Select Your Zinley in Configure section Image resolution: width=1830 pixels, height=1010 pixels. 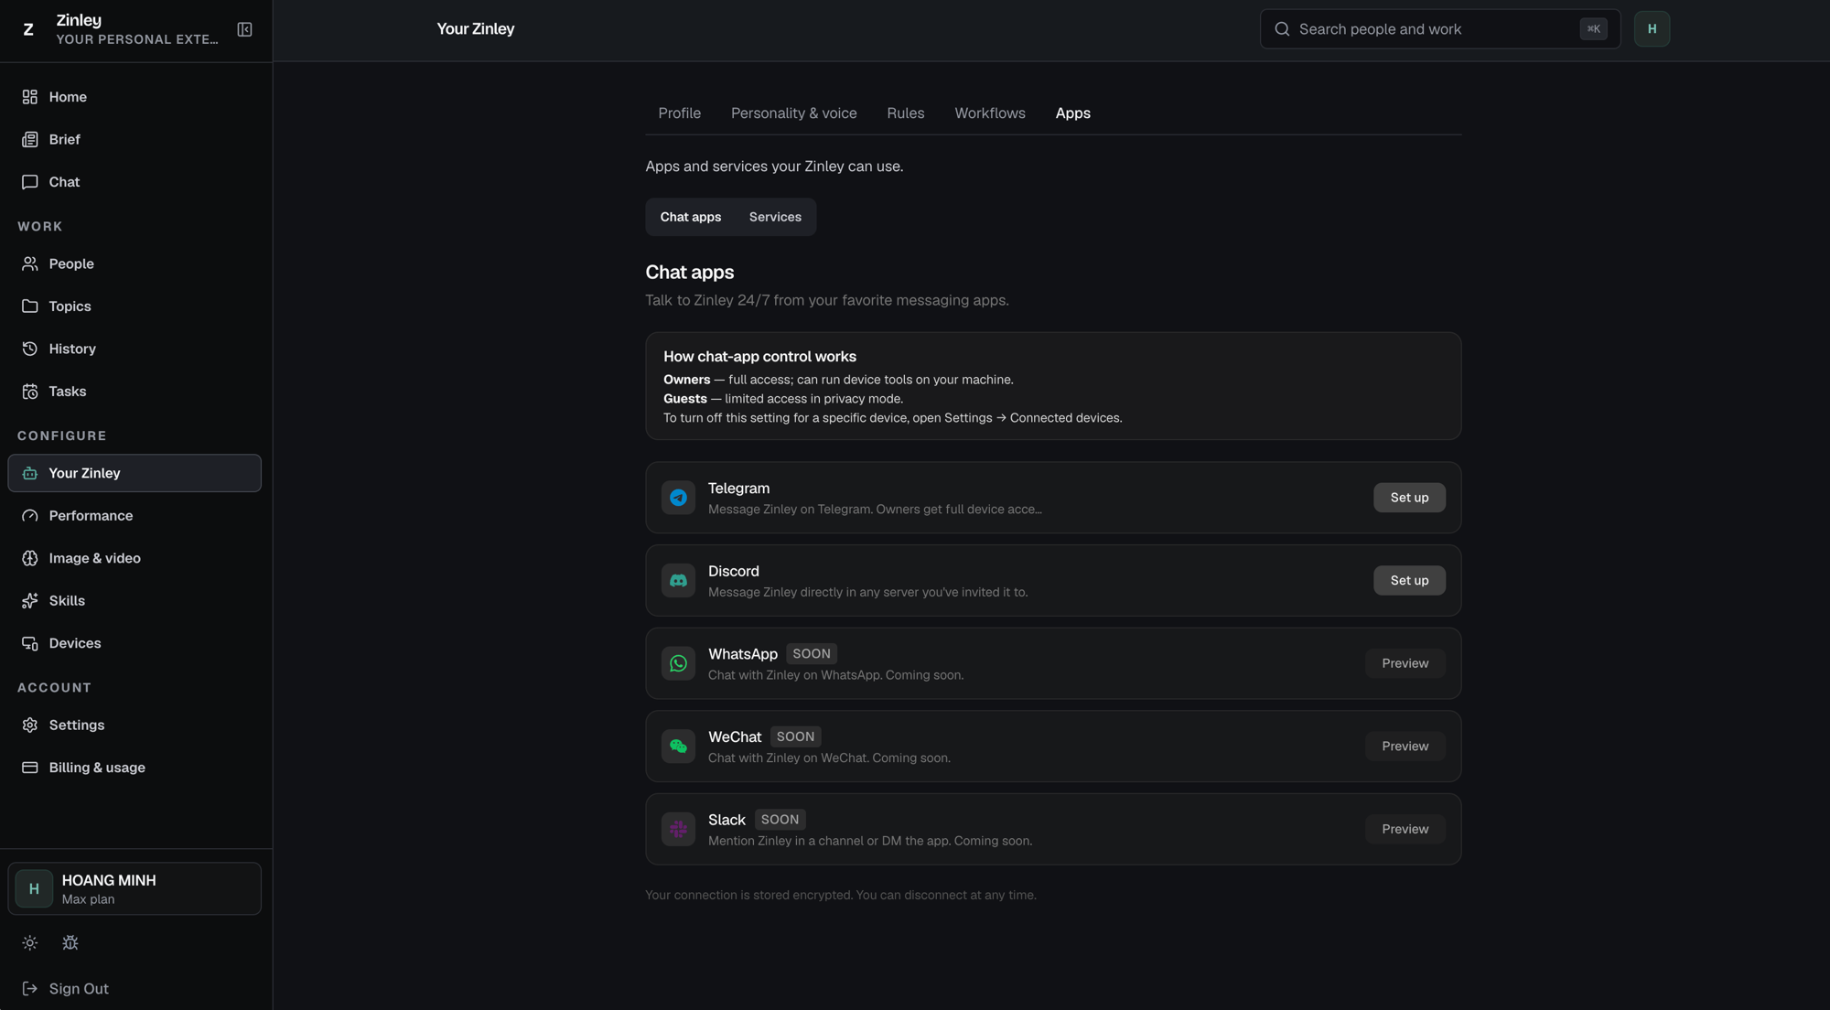coord(135,473)
